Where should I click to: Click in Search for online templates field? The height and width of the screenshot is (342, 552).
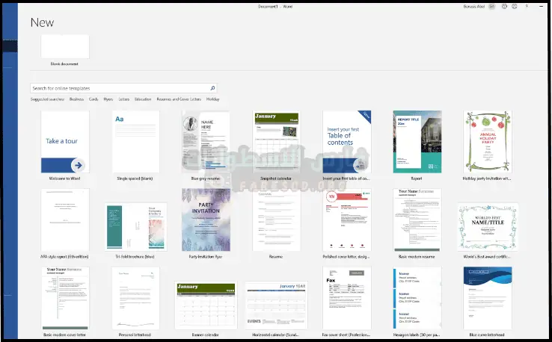click(120, 88)
